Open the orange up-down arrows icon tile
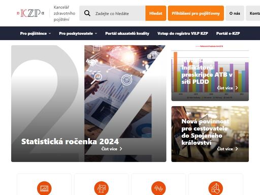Viewport: 260px width, 195px height. click(x=158, y=188)
